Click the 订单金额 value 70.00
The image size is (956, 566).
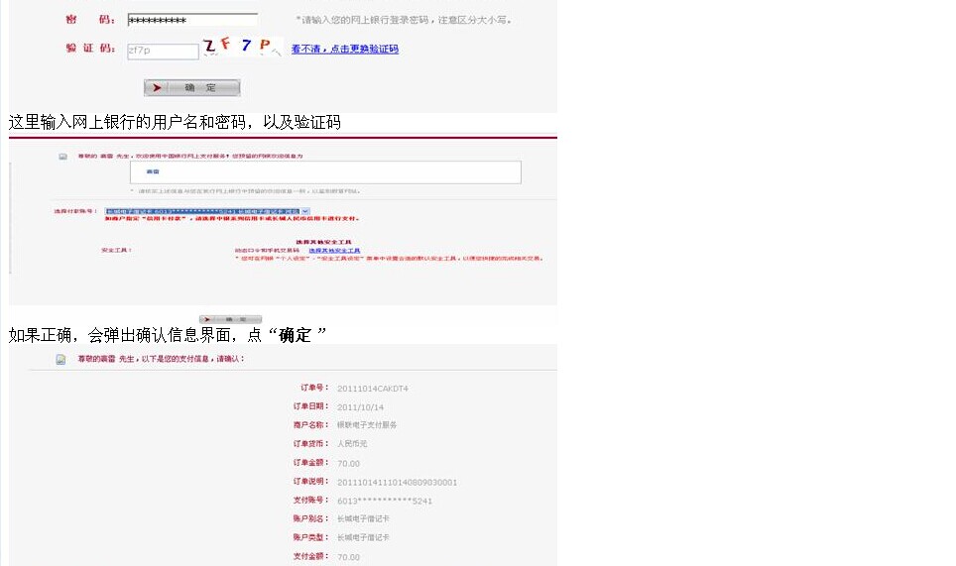tap(348, 463)
